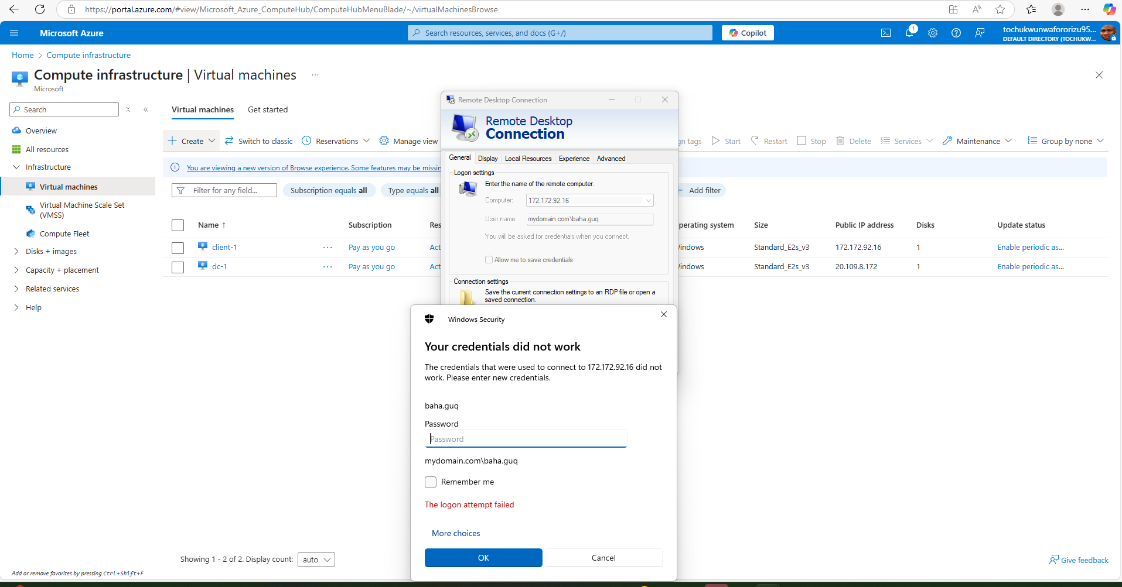Viewport: 1122px width, 587px height.
Task: Switch to Display tab in Remote Desktop
Action: pyautogui.click(x=487, y=159)
